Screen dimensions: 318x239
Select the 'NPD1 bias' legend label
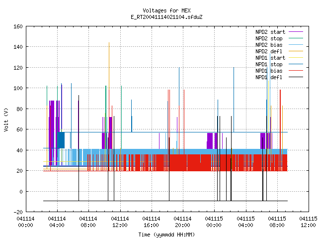[269, 71]
